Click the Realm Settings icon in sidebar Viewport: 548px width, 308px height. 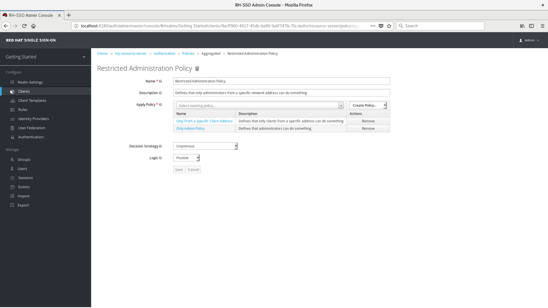click(13, 82)
